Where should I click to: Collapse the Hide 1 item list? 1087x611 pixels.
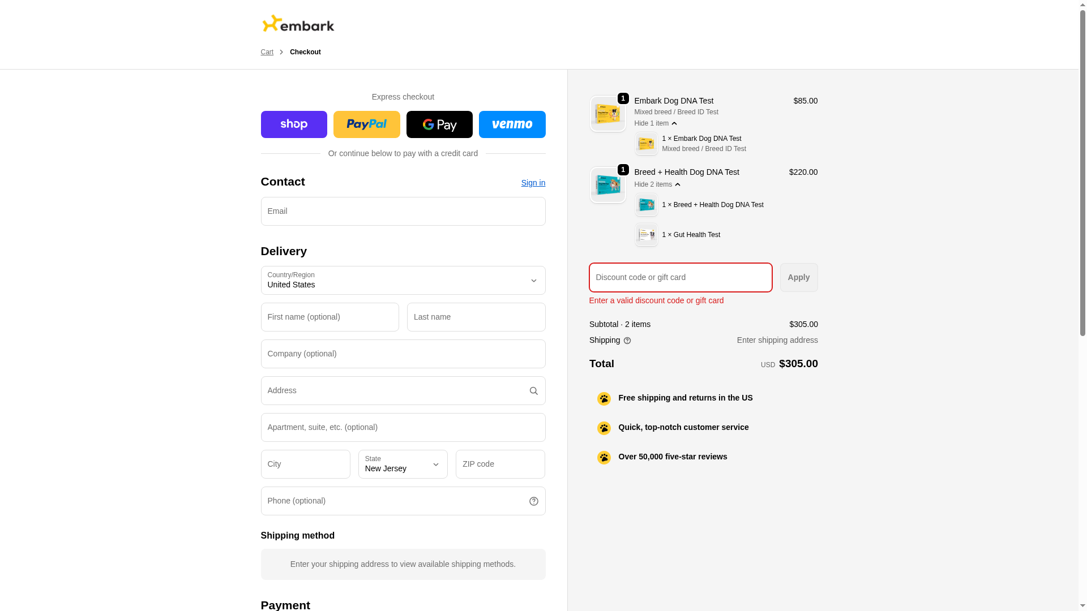click(x=656, y=123)
